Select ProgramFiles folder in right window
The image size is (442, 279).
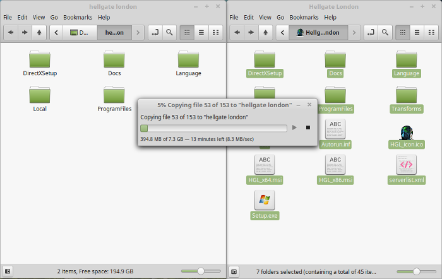[335, 100]
